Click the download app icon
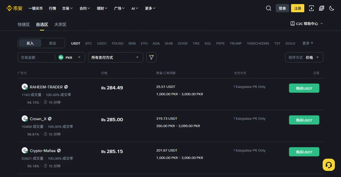The width and height of the screenshot is (341, 177). 311,8
